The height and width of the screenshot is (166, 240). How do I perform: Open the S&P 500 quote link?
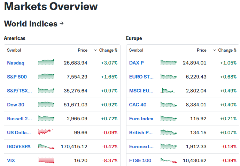17,77
